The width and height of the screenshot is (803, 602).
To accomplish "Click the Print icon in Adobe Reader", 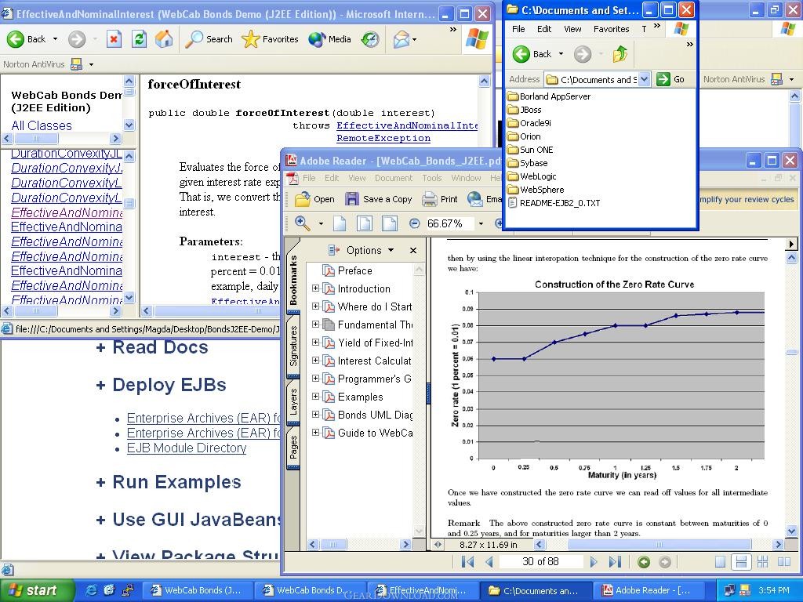I will (429, 199).
